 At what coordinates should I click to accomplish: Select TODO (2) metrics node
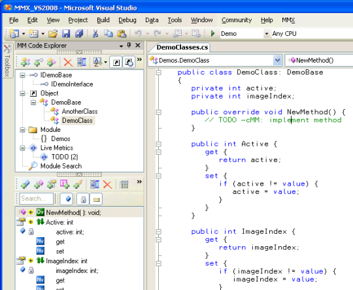coord(65,157)
